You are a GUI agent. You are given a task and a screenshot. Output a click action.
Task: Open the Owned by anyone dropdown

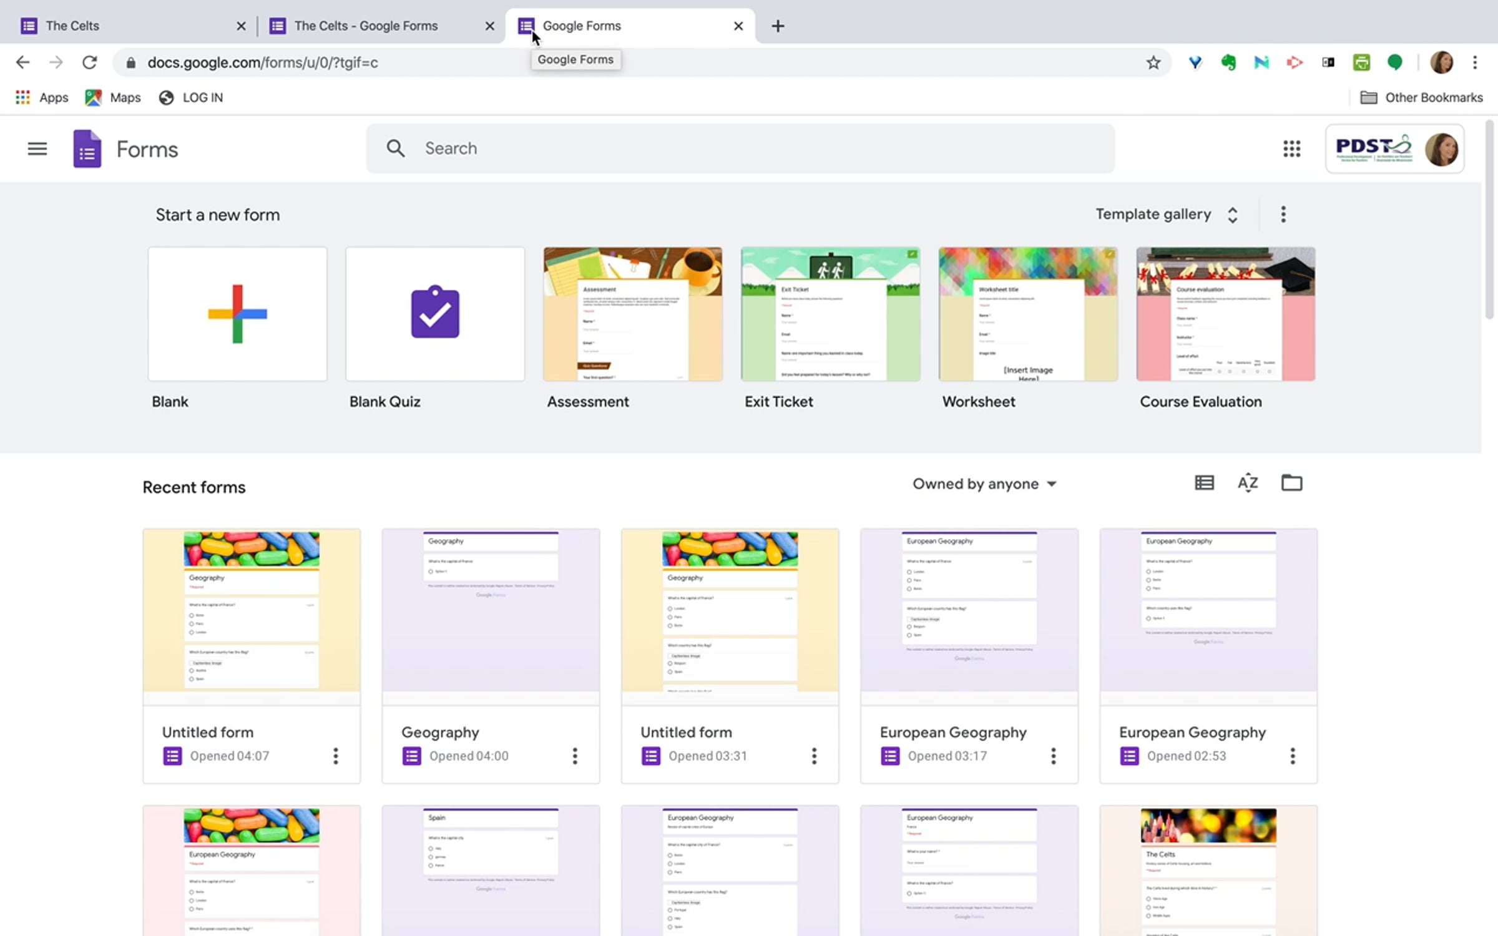click(984, 484)
